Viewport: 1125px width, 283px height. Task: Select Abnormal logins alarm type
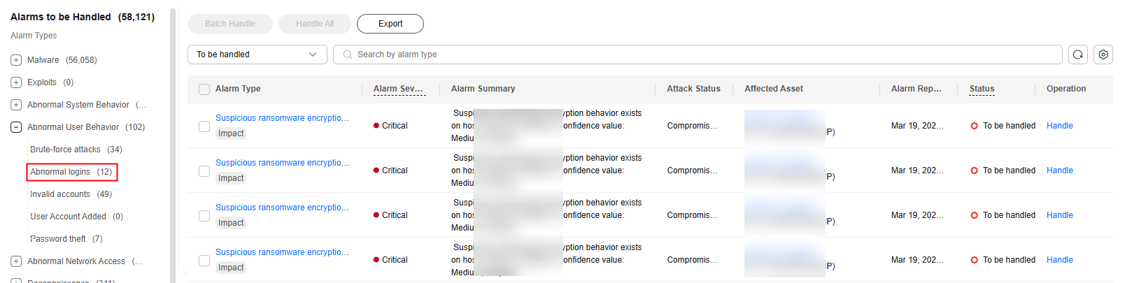71,172
